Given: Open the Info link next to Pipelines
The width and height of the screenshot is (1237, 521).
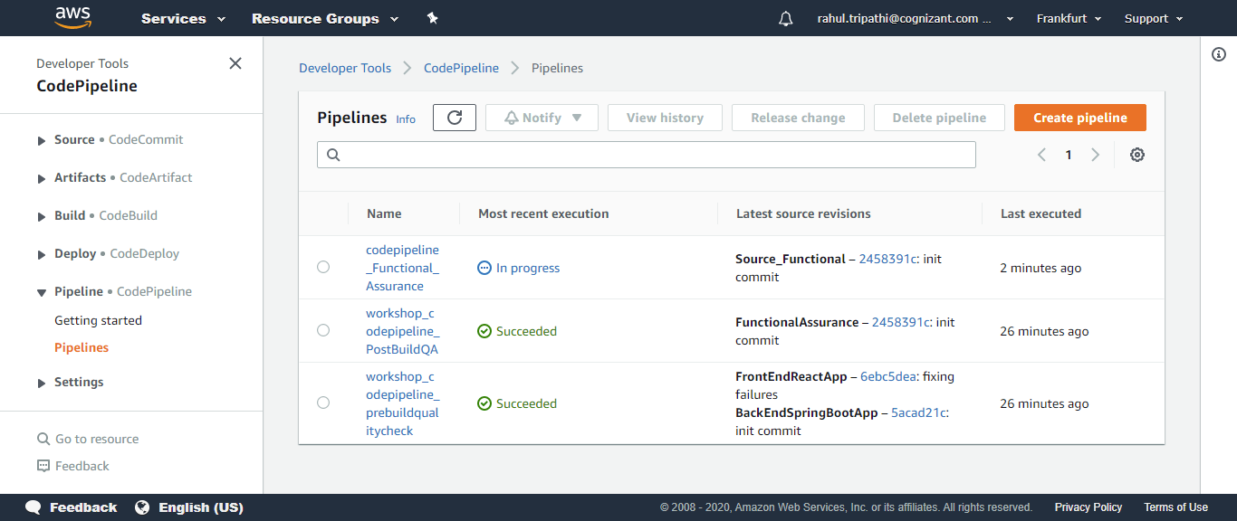Looking at the screenshot, I should pyautogui.click(x=406, y=119).
